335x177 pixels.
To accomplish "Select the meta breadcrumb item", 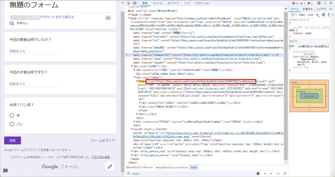I will (194, 167).
